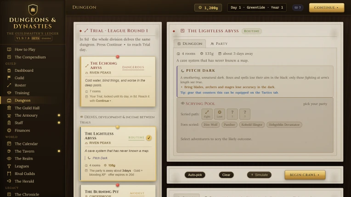
Task: Click The Herald horn icon
Action: click(9, 181)
